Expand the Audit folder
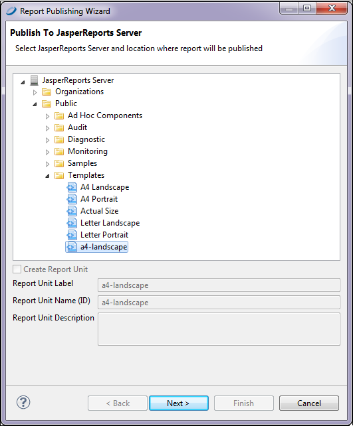This screenshot has height=426, width=353. pos(47,128)
